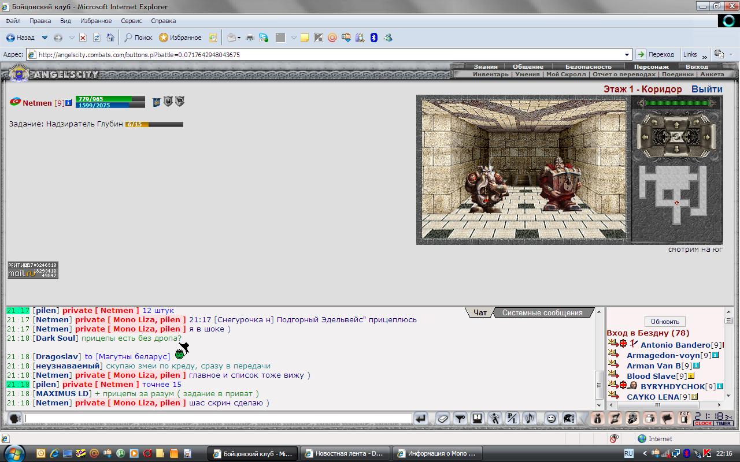Click the send message enter-arrow icon

click(x=421, y=419)
